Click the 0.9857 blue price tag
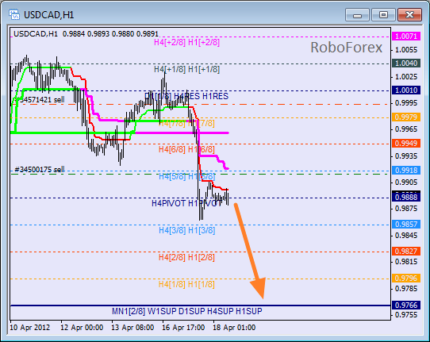Image resolution: width=430 pixels, height=342 pixels. (406, 225)
